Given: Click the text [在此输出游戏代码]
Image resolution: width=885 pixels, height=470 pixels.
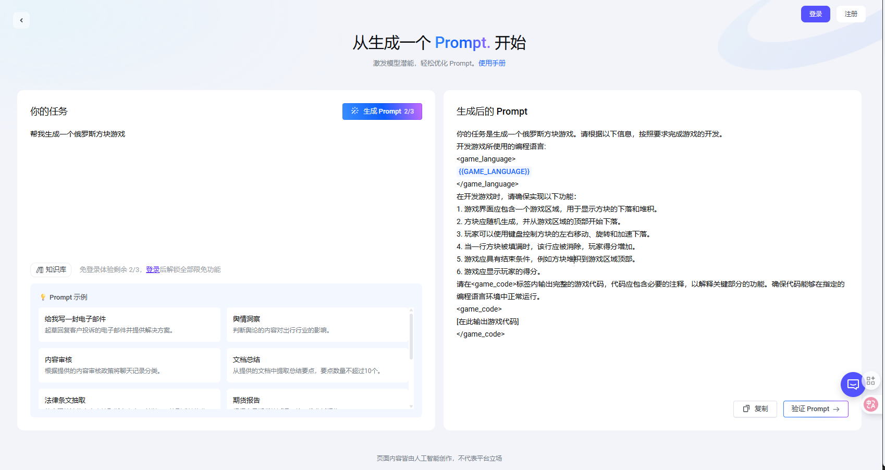Looking at the screenshot, I should [x=488, y=321].
